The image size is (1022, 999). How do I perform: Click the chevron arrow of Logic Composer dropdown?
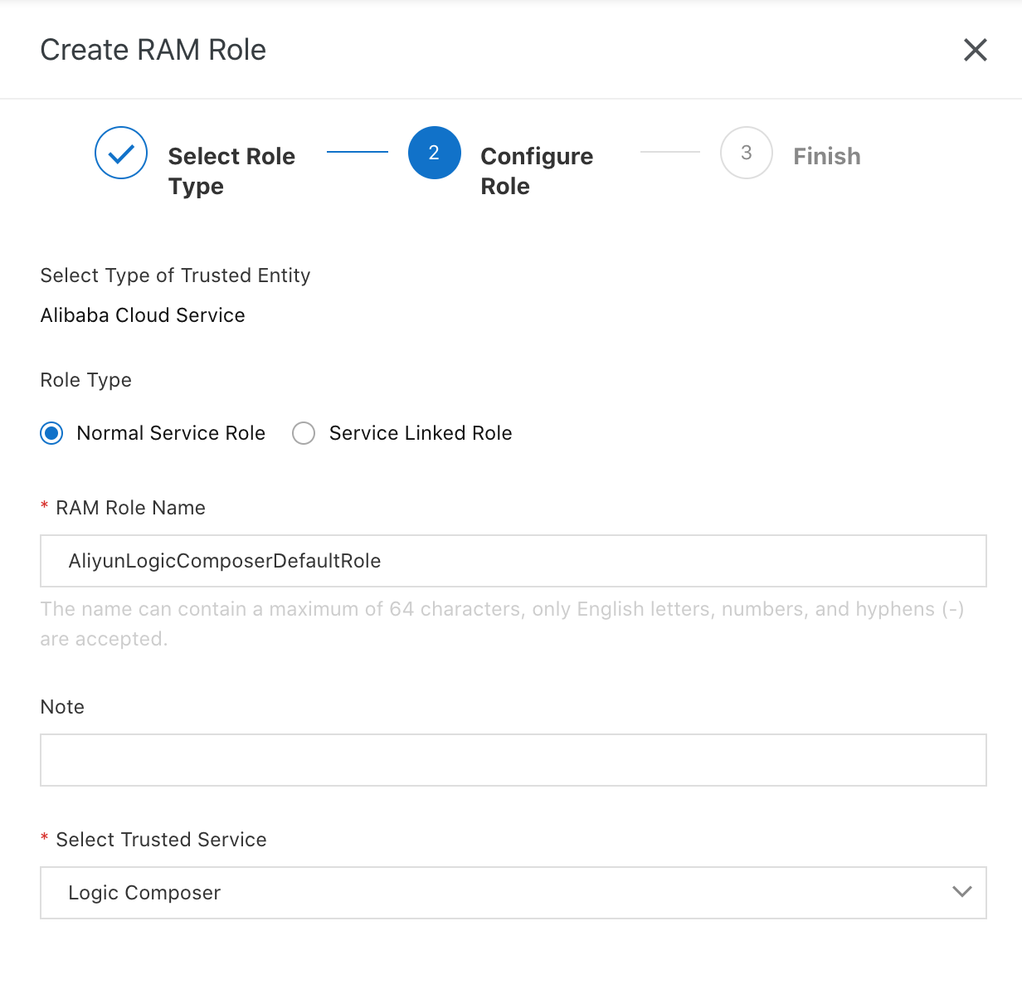pyautogui.click(x=962, y=892)
